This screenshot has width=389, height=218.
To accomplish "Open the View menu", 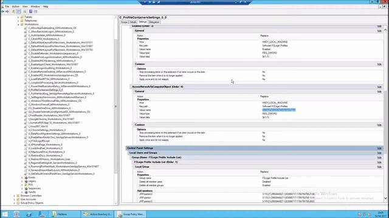I will tap(25, 7).
